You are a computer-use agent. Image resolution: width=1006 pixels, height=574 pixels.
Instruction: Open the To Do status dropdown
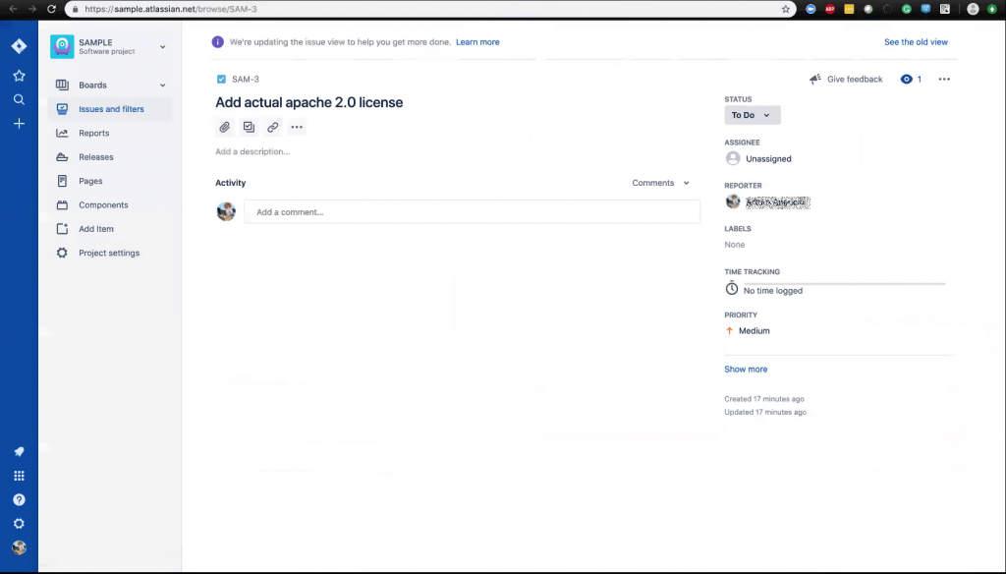pyautogui.click(x=752, y=115)
